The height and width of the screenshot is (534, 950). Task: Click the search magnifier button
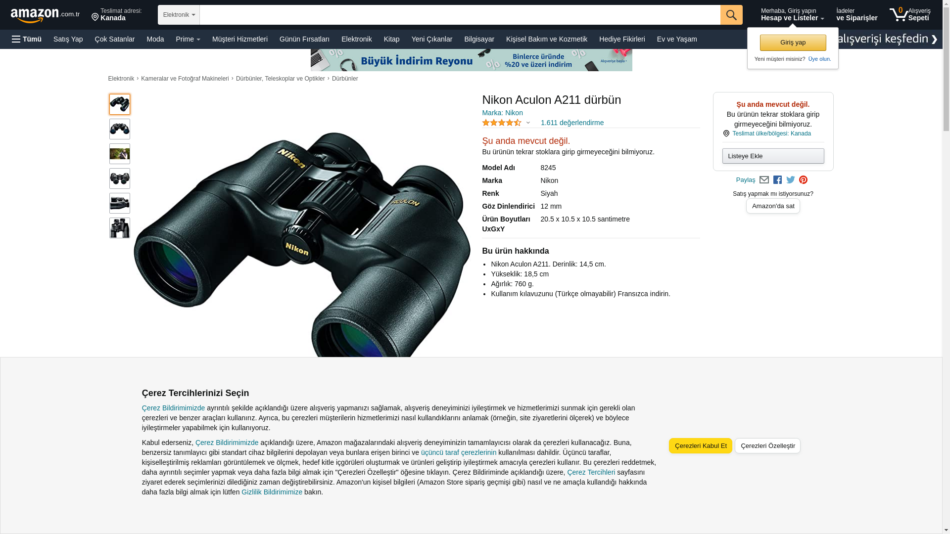pyautogui.click(x=731, y=15)
